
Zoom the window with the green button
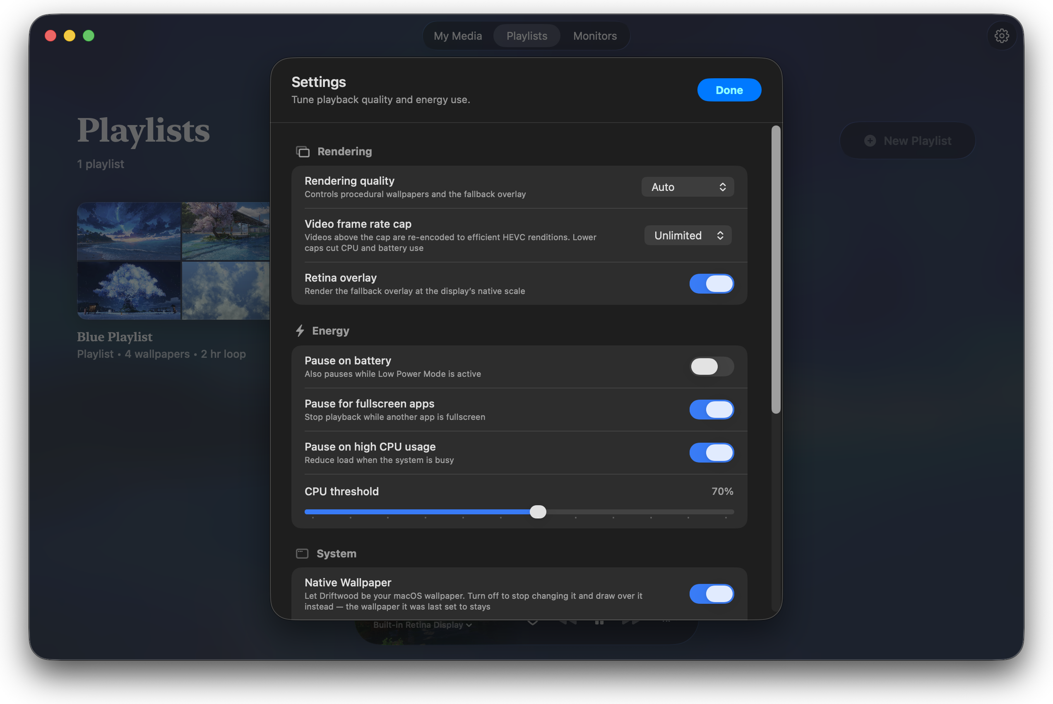coord(89,36)
